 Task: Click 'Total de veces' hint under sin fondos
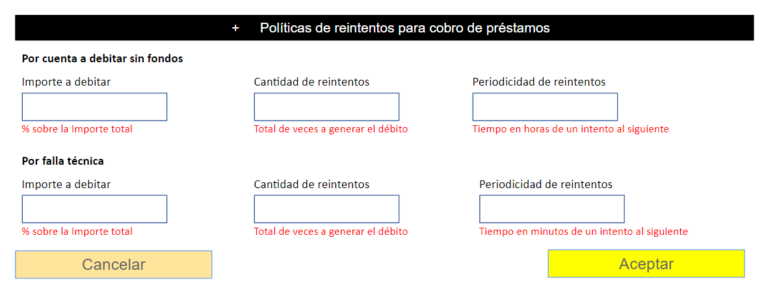[x=330, y=129]
